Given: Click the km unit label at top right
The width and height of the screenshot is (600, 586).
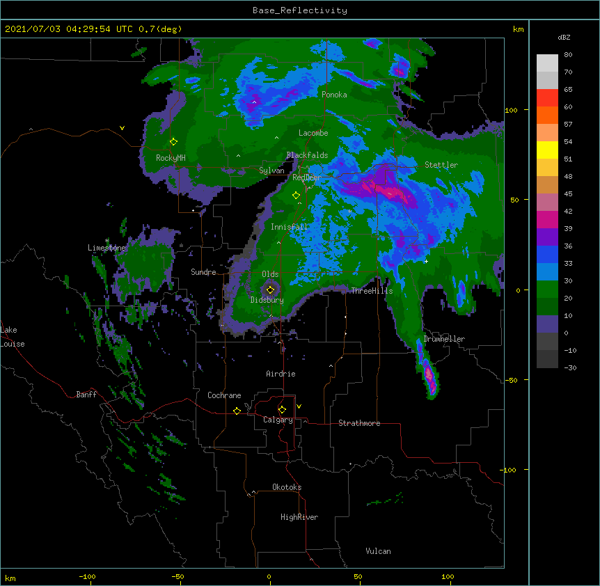Looking at the screenshot, I should coord(518,29).
